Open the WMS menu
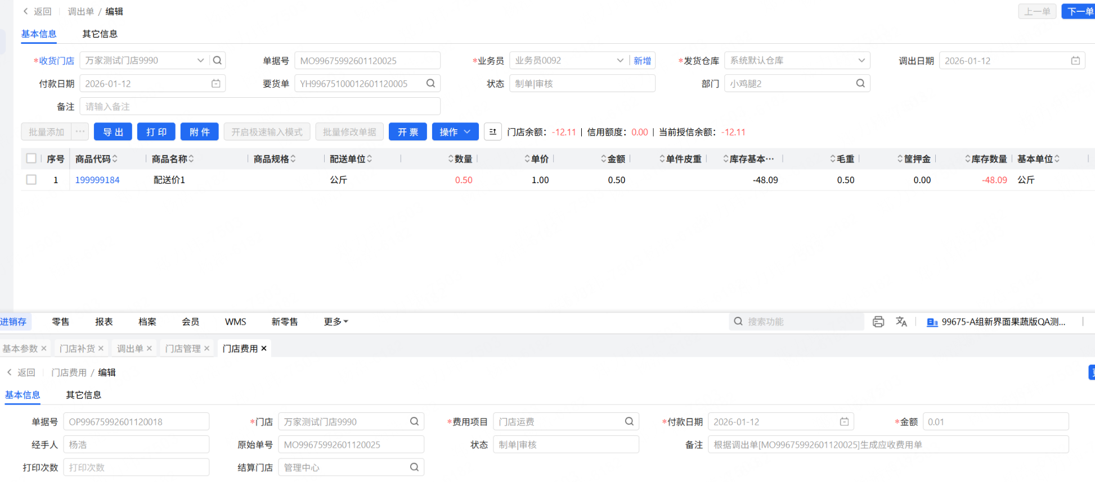Screen dimensions: 1095x482 pyautogui.click(x=236, y=322)
